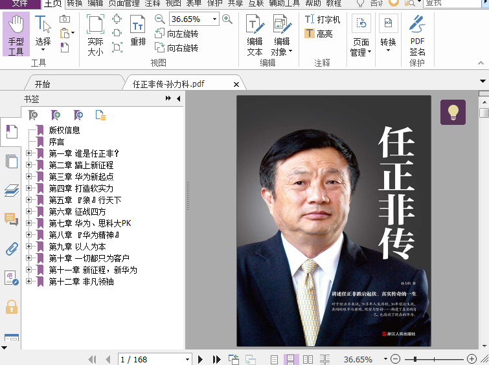Select the Hand tool (手型工具)
Image resolution: width=489 pixels, height=365 pixels.
pyautogui.click(x=16, y=34)
